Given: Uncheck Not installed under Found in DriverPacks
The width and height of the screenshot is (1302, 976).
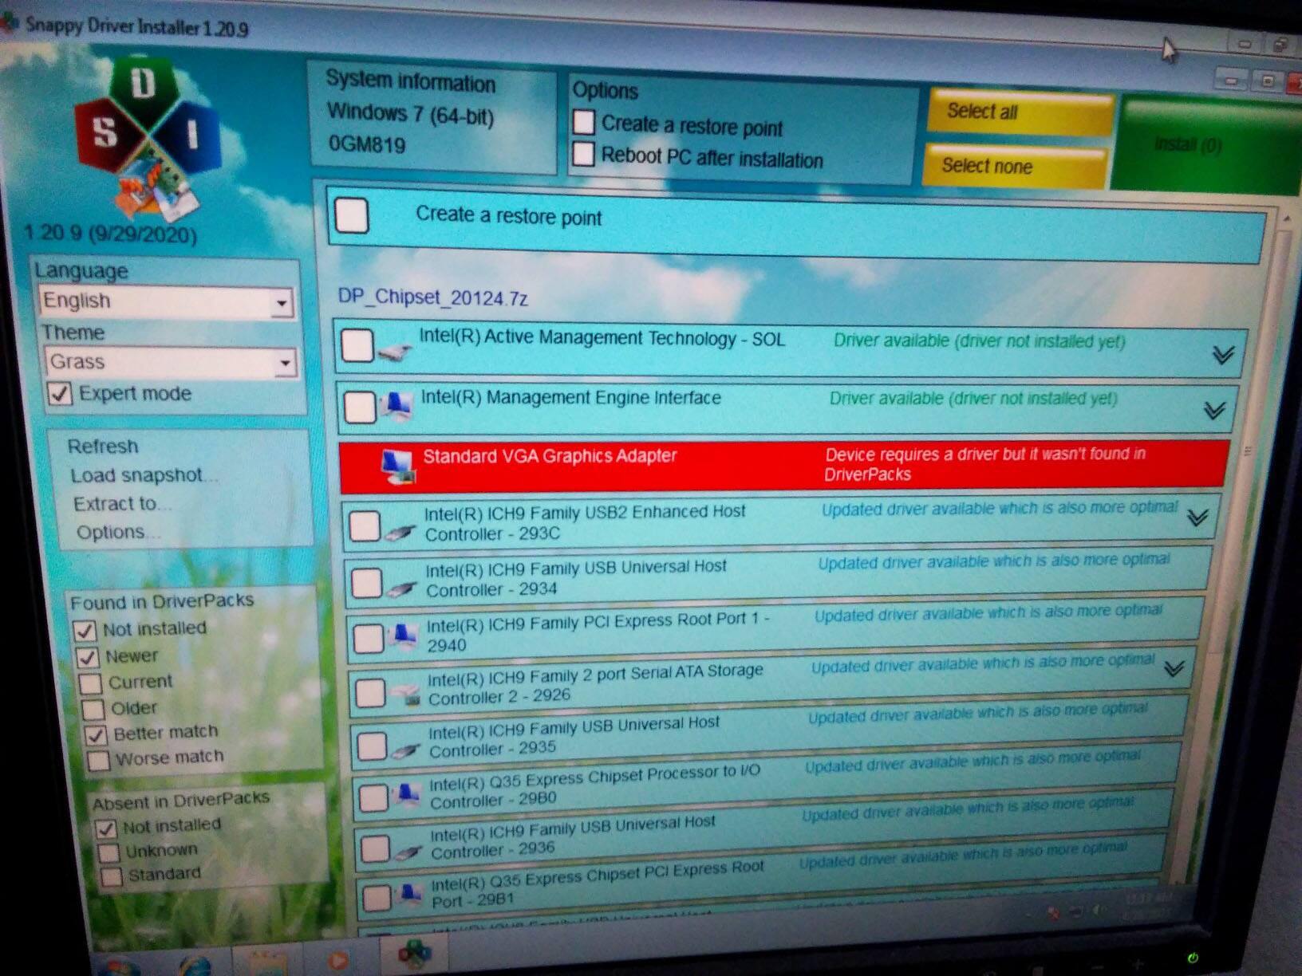Looking at the screenshot, I should [x=85, y=631].
